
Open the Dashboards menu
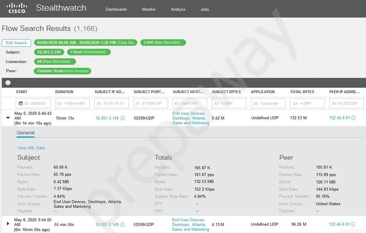[116, 9]
